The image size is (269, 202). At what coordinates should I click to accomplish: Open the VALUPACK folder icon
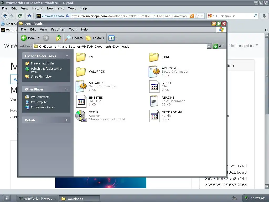click(81, 72)
